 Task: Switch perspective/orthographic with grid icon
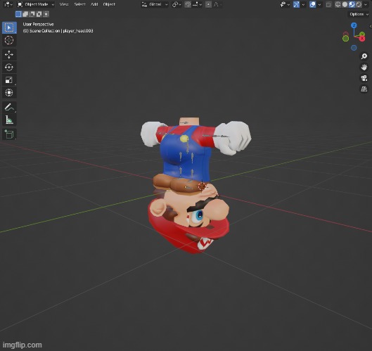tap(364, 89)
